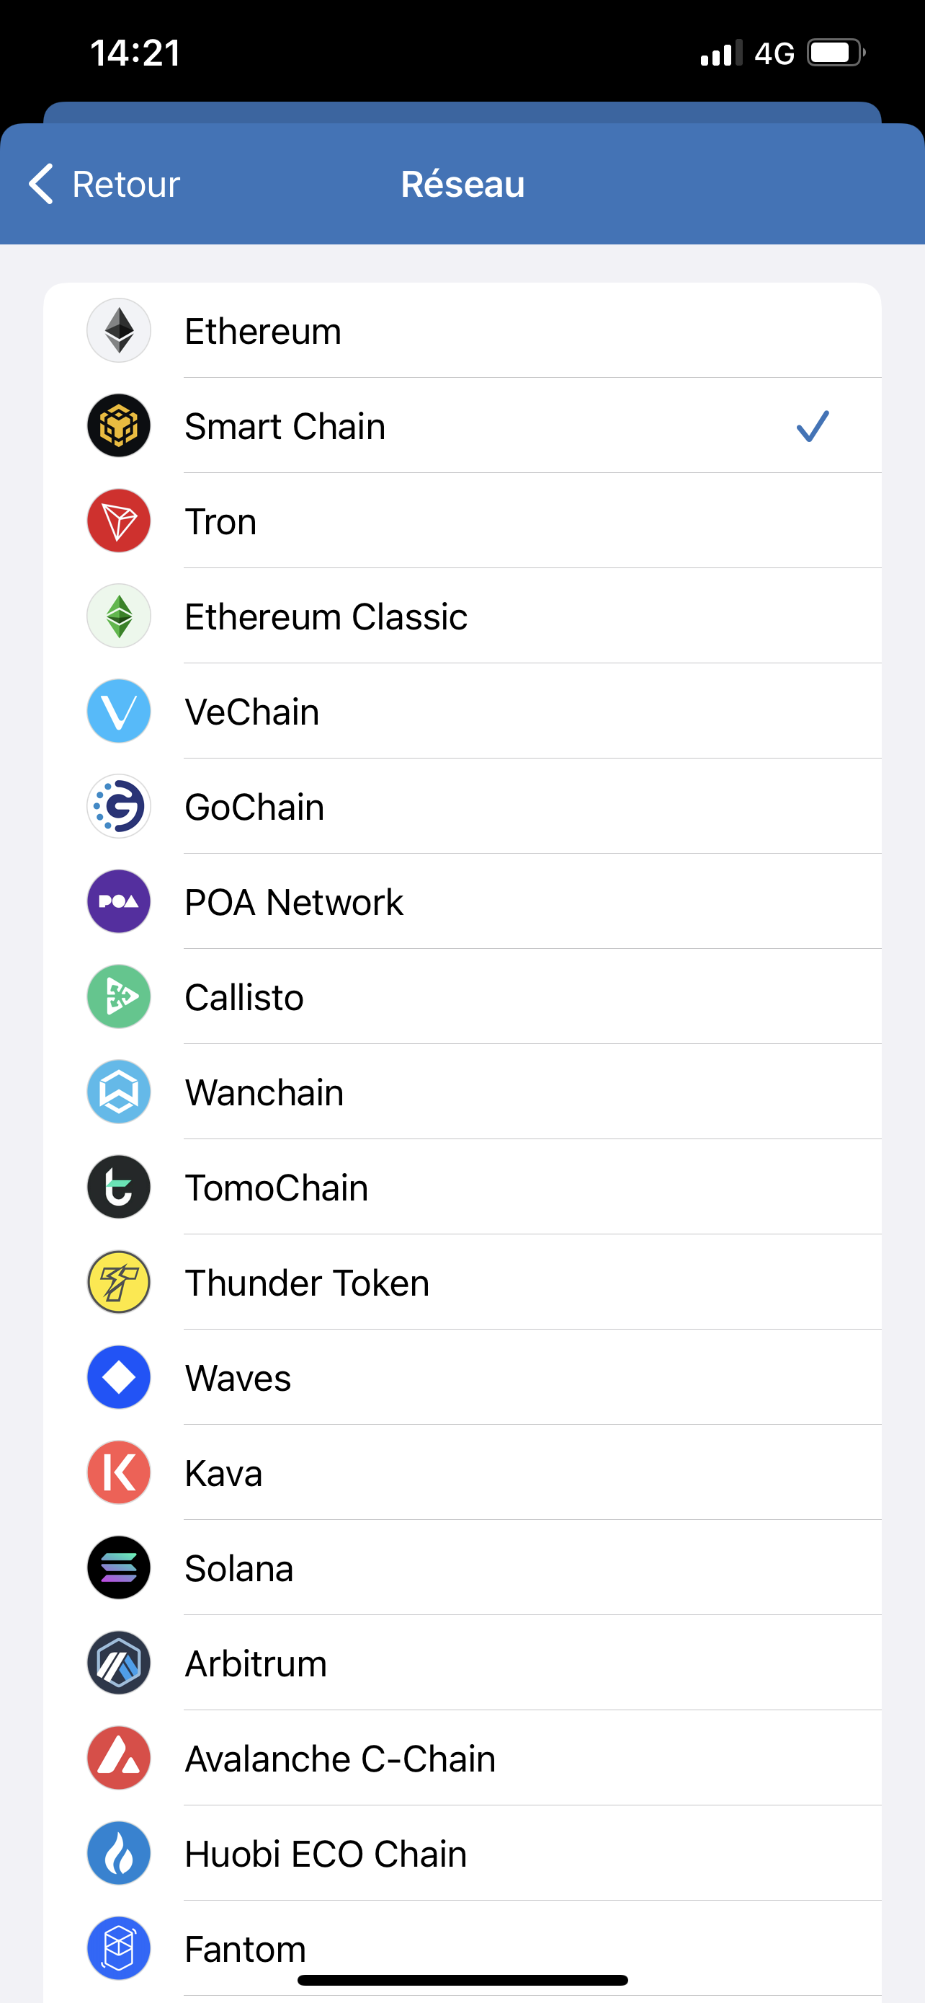Viewport: 925px width, 2003px height.
Task: Tap the Fantom blue cube icon
Action: tap(119, 1947)
